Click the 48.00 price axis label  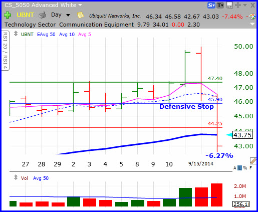[243, 73]
